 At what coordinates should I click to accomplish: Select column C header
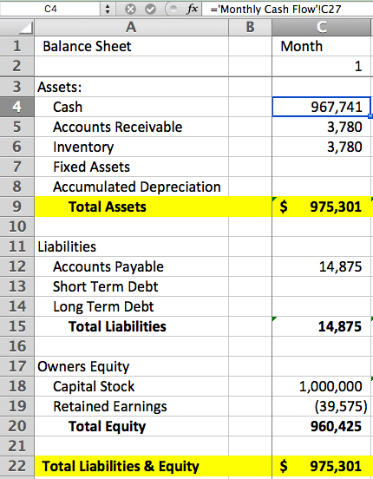322,28
